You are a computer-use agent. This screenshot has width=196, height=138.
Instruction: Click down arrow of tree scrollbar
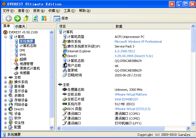click(51, 128)
